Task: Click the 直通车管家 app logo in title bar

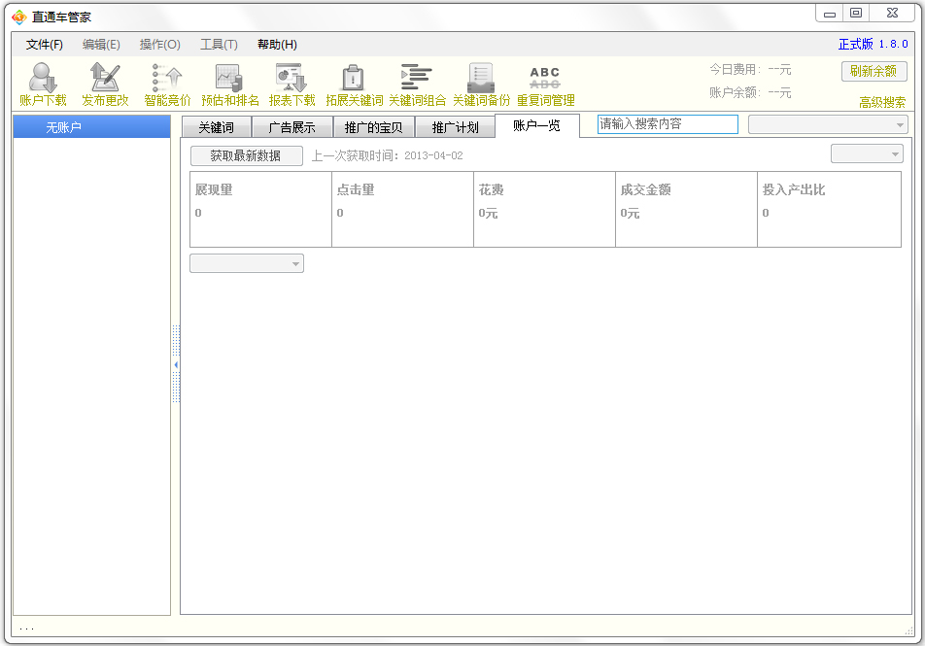Action: [19, 17]
